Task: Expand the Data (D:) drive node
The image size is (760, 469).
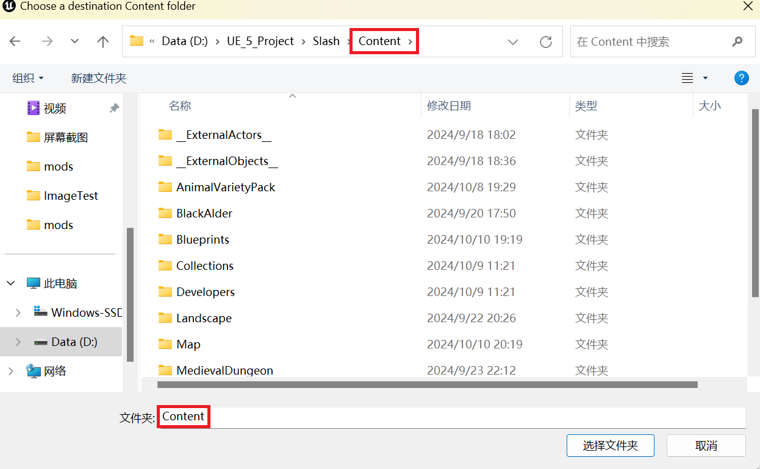Action: [18, 342]
